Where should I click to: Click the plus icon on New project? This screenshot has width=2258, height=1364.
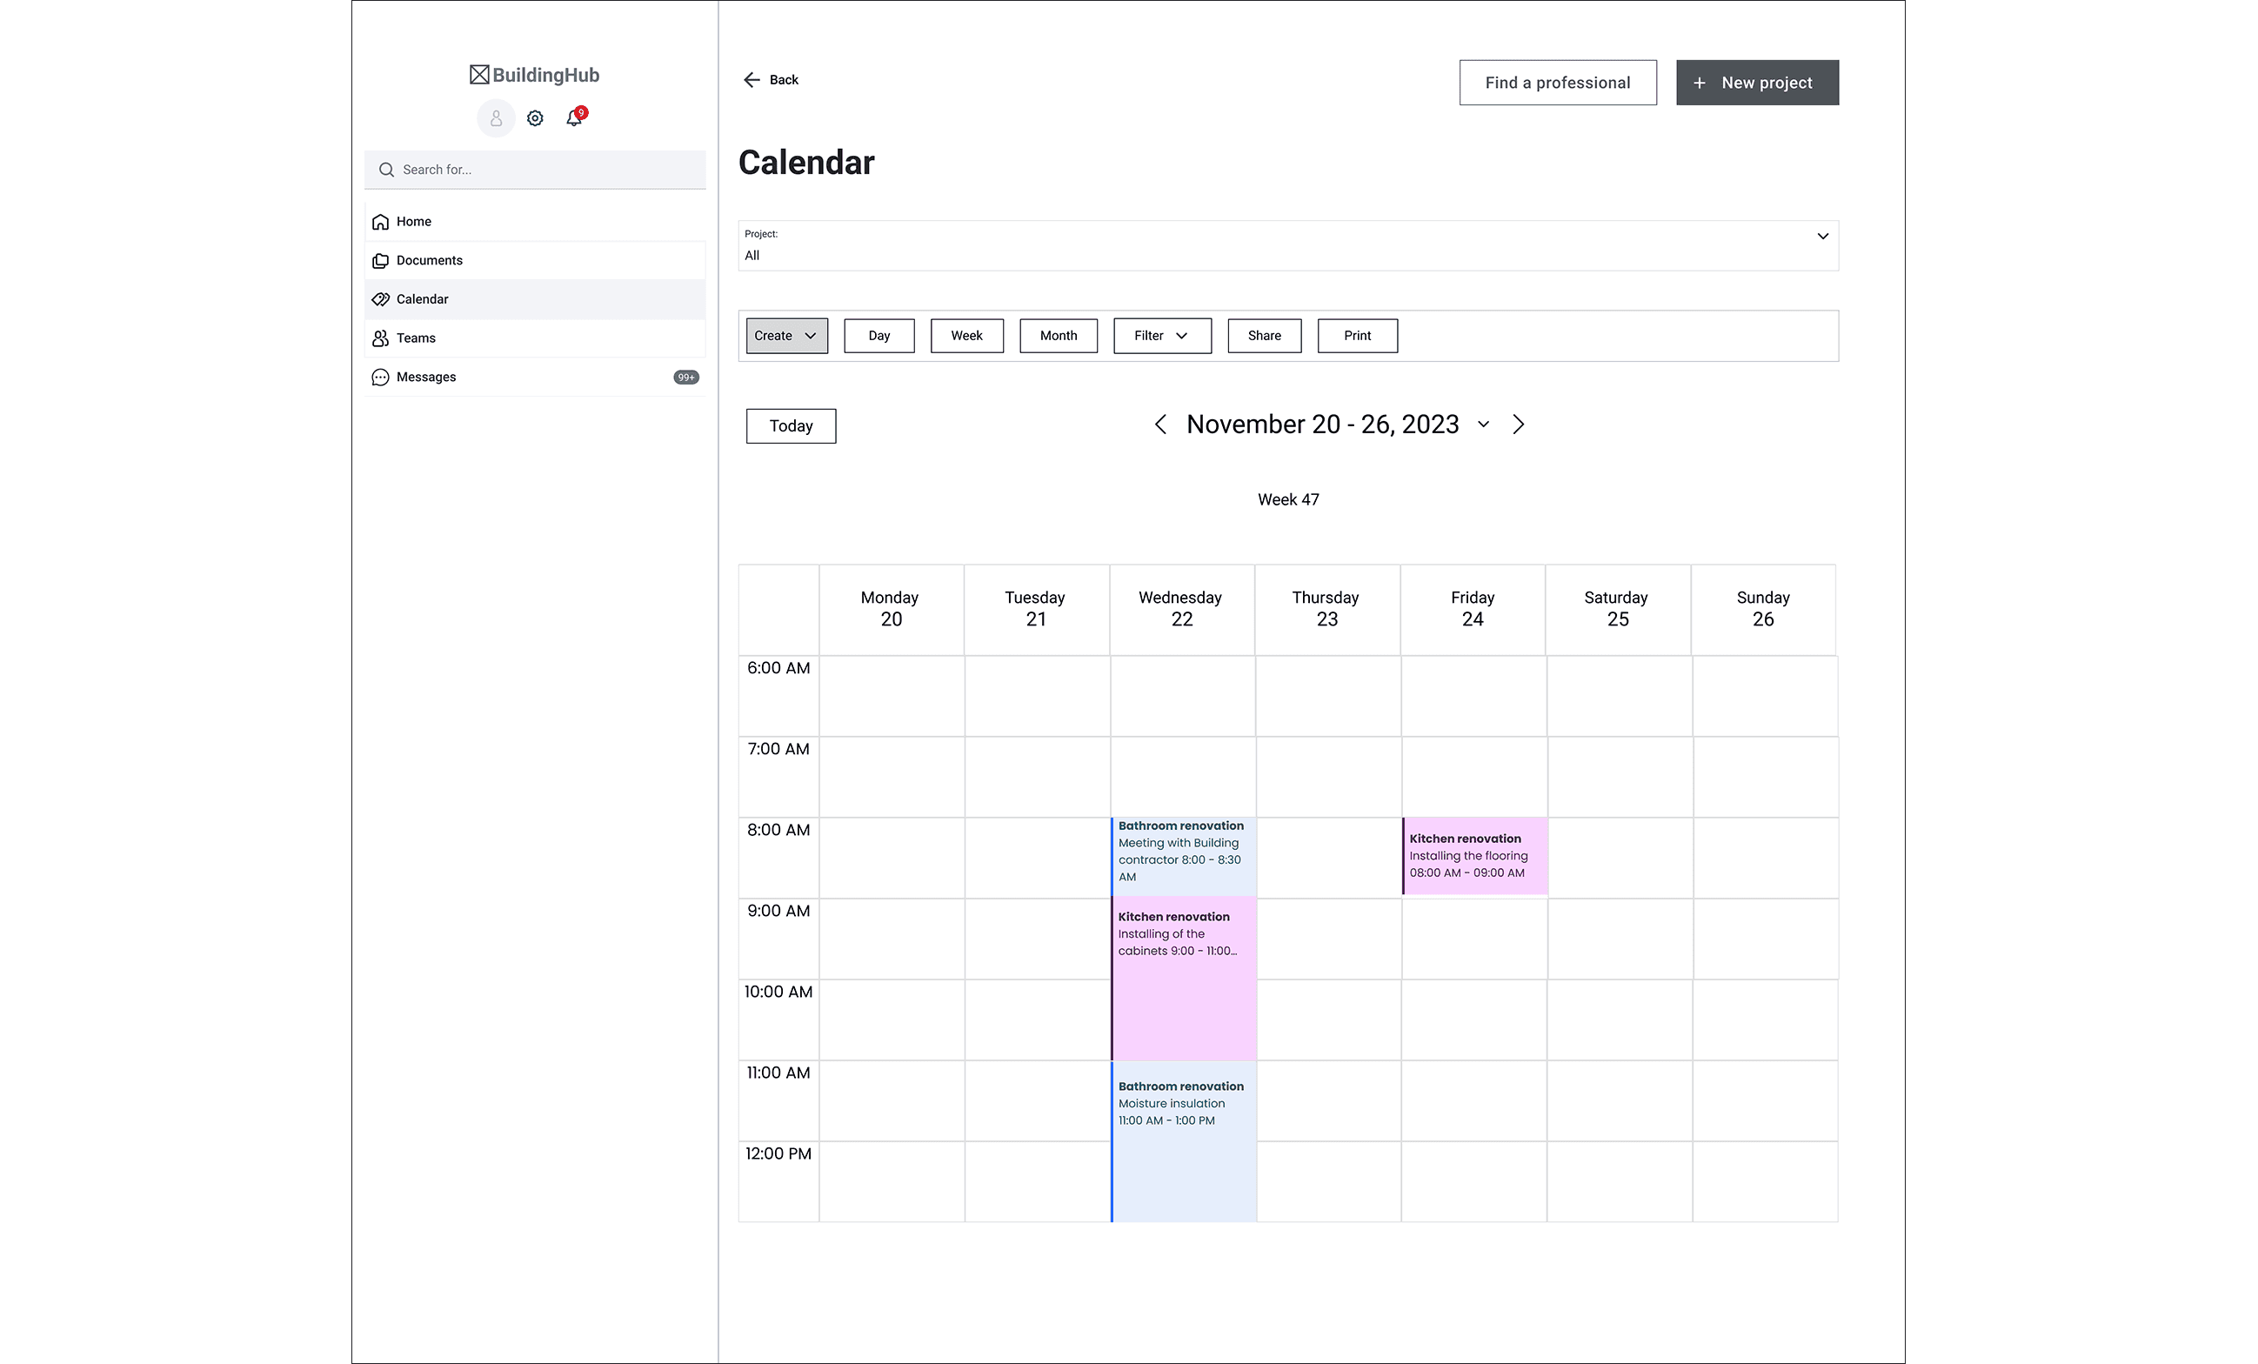[x=1699, y=83]
